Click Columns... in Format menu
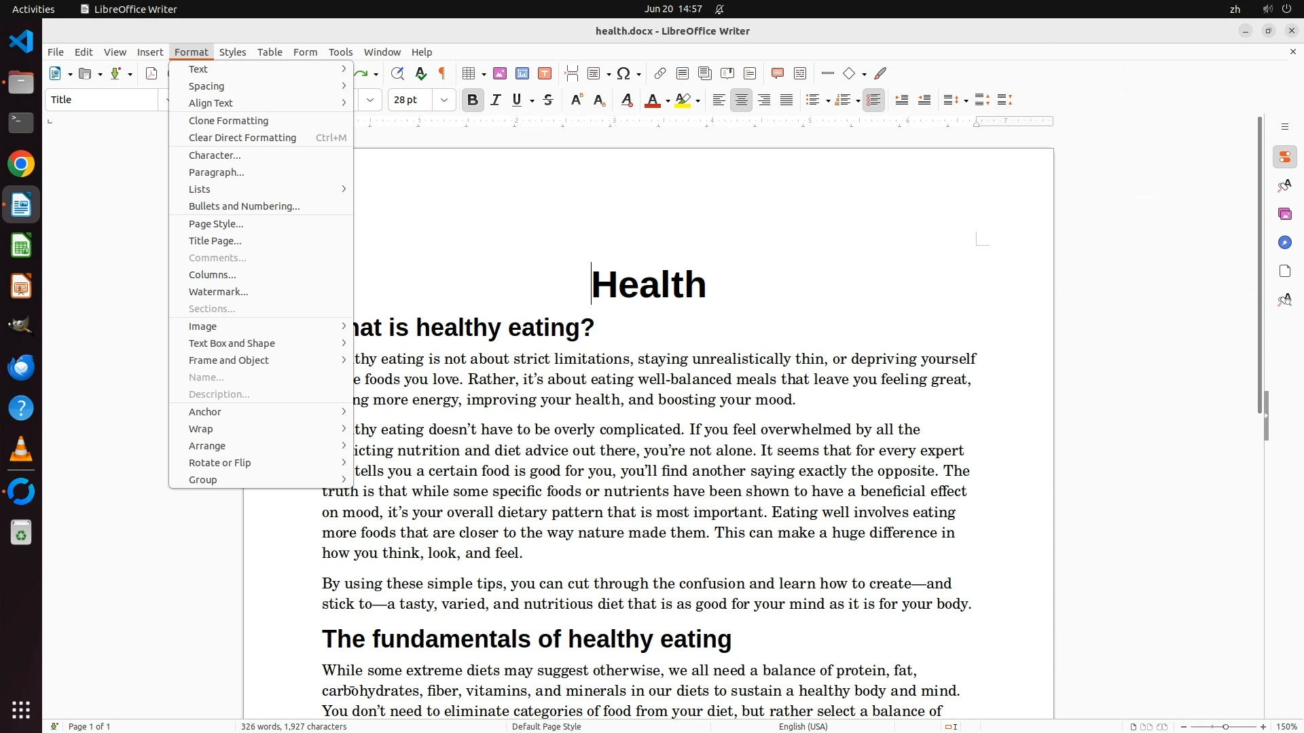This screenshot has width=1304, height=733. click(212, 275)
